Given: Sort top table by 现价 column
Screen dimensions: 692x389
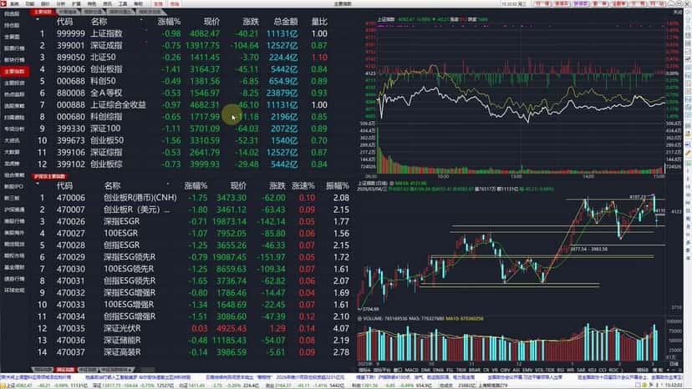Looking at the screenshot, I should tap(211, 22).
